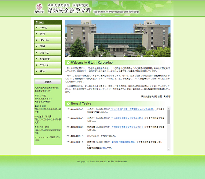The image size is (205, 179).
Task: Click the arrow icon beside アクセス
Action: [37, 65]
